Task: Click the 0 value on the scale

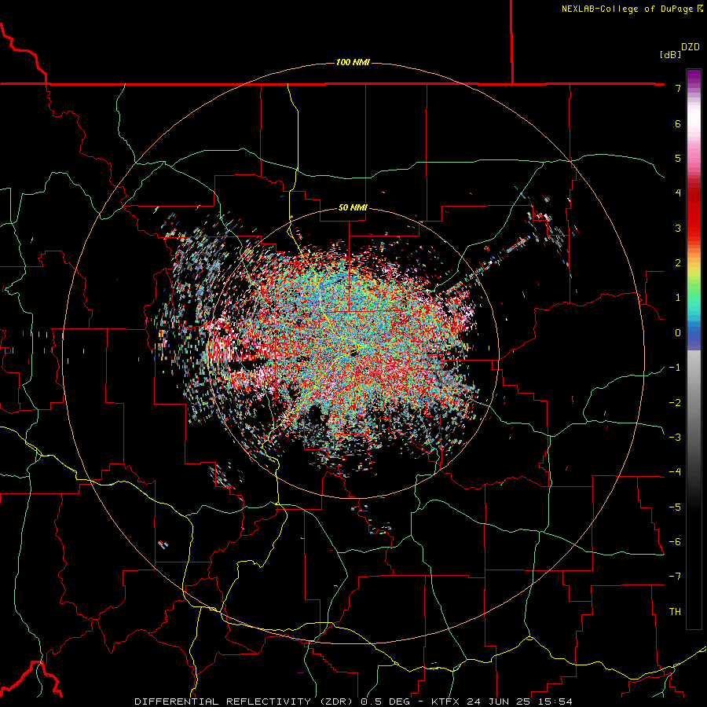Action: [x=678, y=333]
